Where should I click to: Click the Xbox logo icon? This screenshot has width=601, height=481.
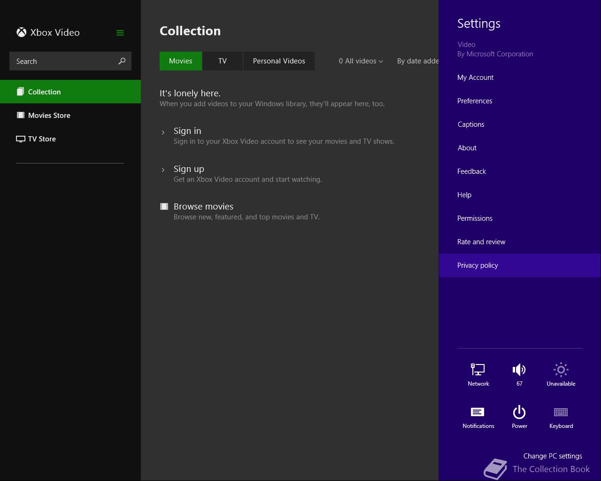coord(21,32)
